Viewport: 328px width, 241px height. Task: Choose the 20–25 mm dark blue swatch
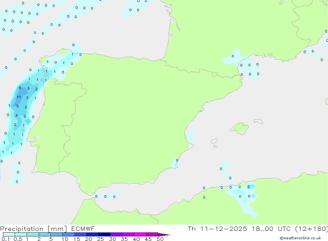[x=92, y=234]
